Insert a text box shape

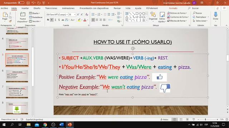coord(127,14)
